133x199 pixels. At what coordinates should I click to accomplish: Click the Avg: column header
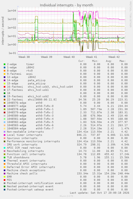(x=109, y=61)
